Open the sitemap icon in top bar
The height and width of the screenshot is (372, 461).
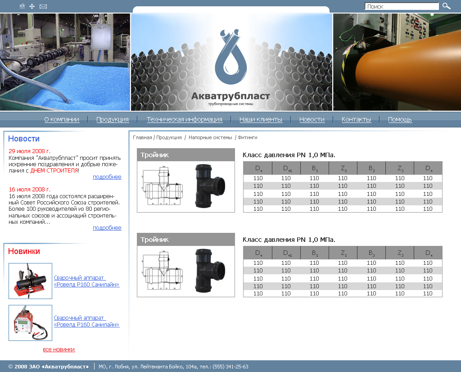32,6
